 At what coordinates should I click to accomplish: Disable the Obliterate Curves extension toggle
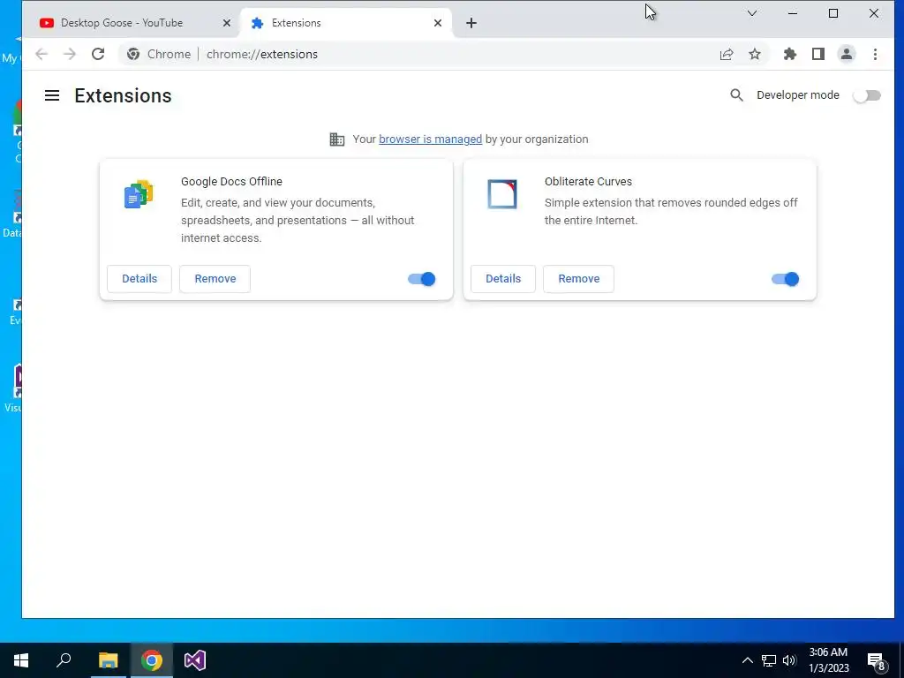tap(785, 279)
